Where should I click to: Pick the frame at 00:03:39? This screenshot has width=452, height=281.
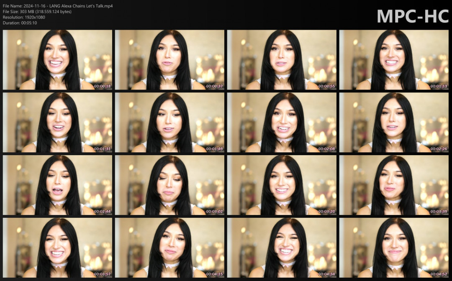(393, 185)
